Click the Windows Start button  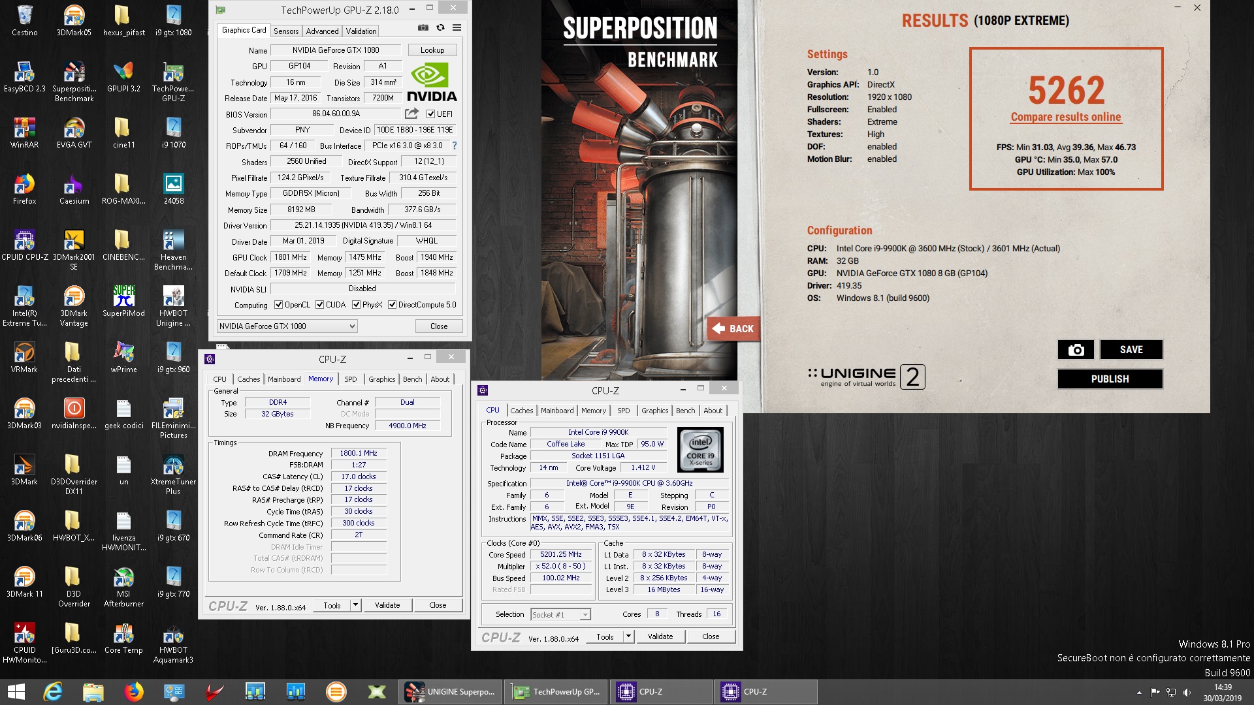16,691
